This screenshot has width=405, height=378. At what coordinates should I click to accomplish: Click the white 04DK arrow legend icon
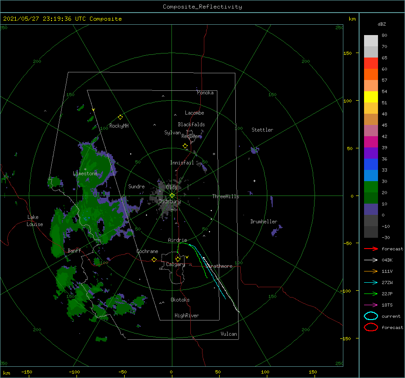coord(371,260)
